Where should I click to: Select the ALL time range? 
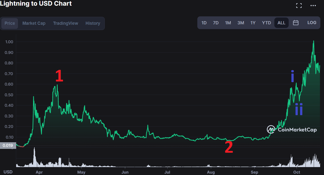pyautogui.click(x=281, y=23)
